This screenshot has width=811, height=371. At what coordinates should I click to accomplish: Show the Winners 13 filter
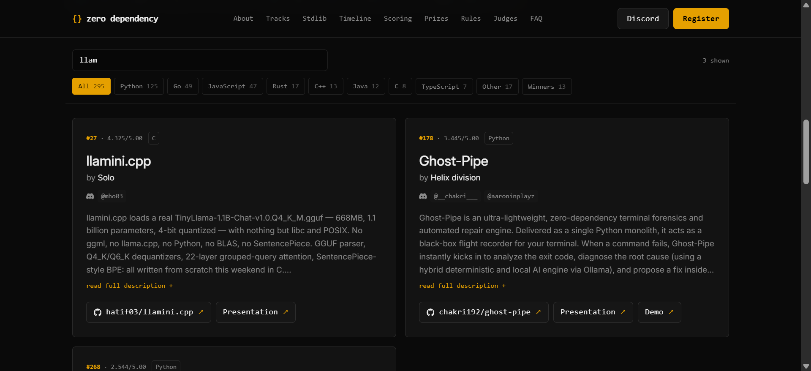[x=547, y=86]
